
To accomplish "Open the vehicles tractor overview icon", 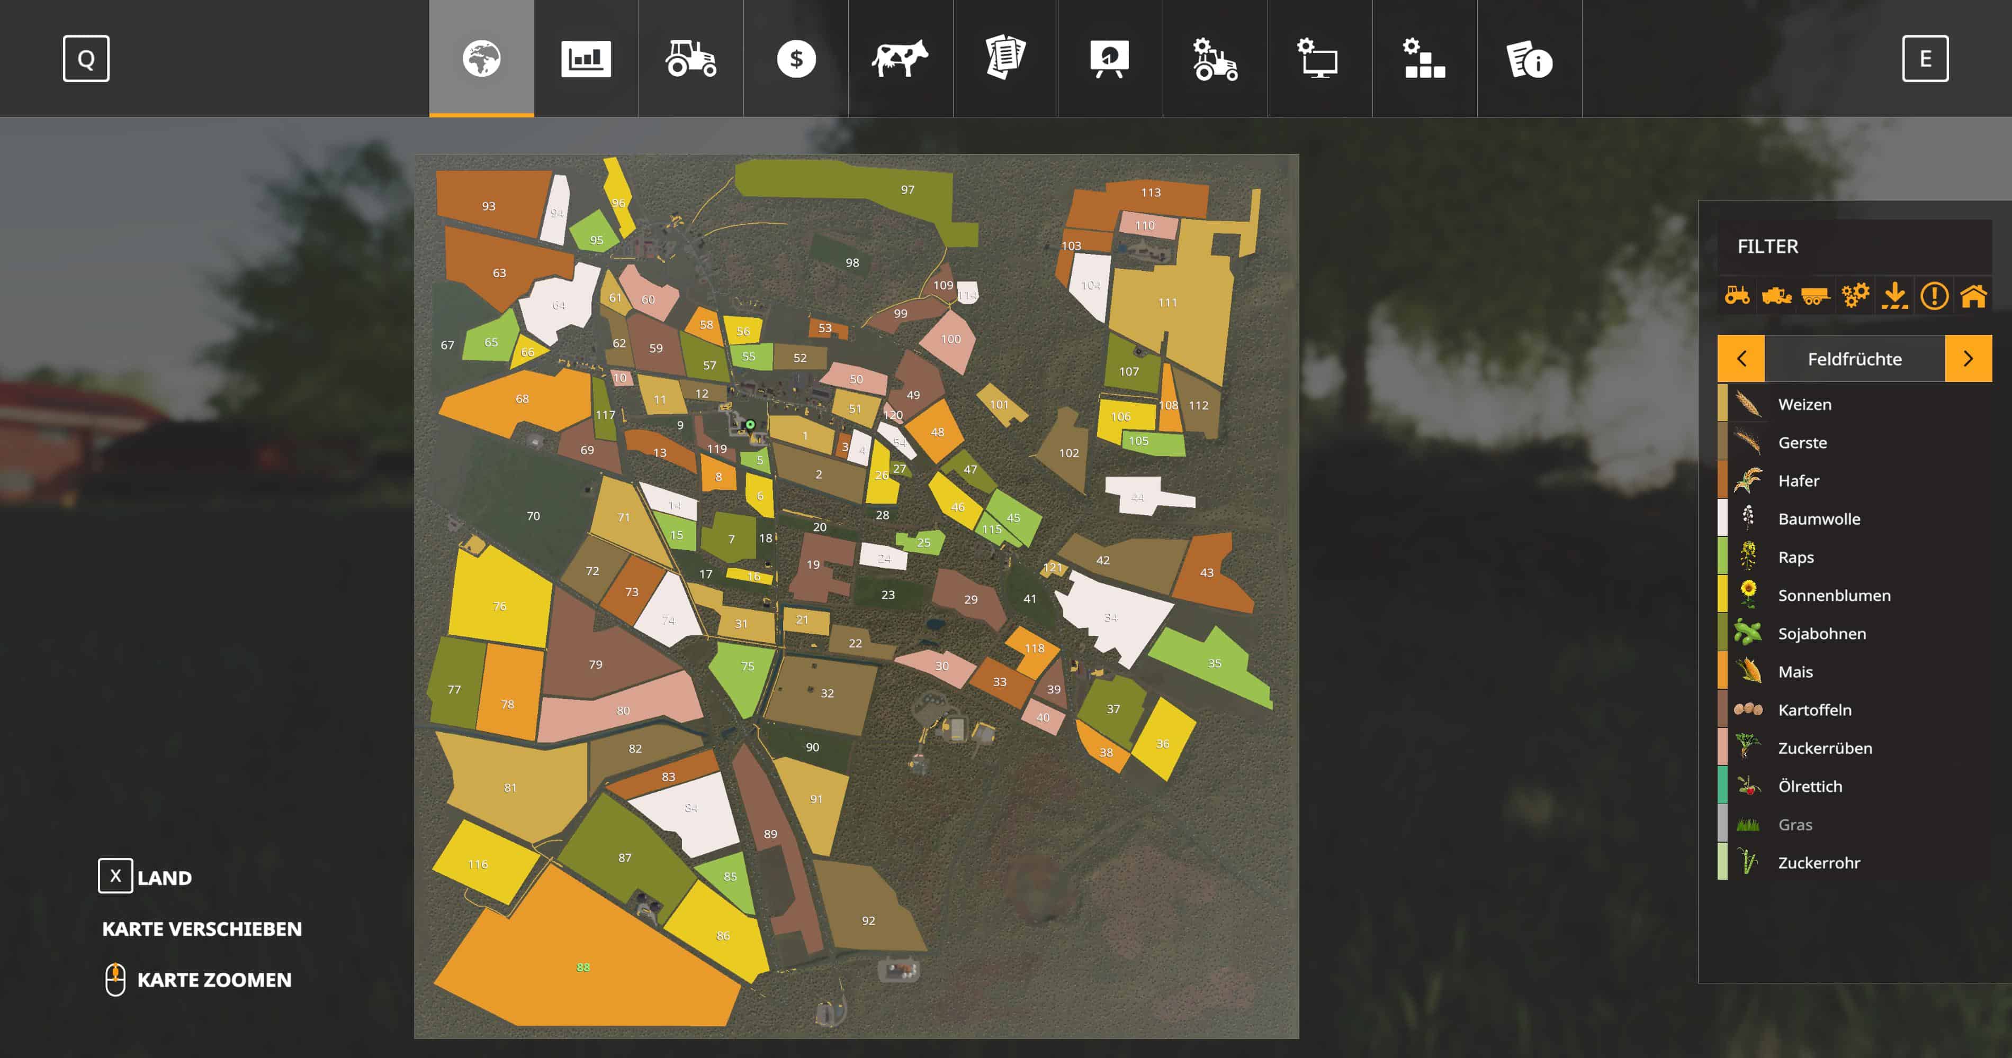I will click(690, 59).
